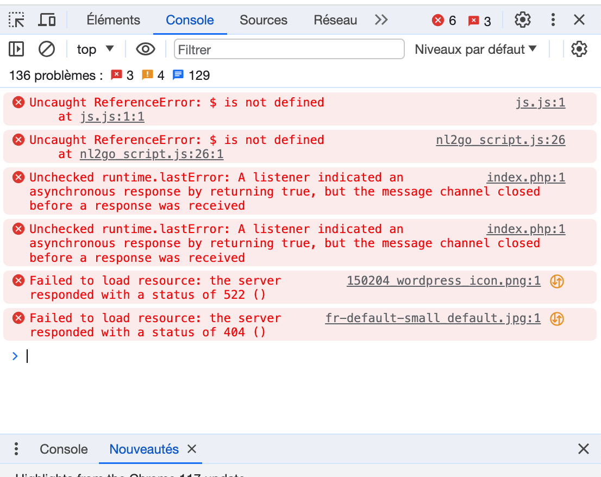Switch to the Sources tab
601x477 pixels.
264,20
